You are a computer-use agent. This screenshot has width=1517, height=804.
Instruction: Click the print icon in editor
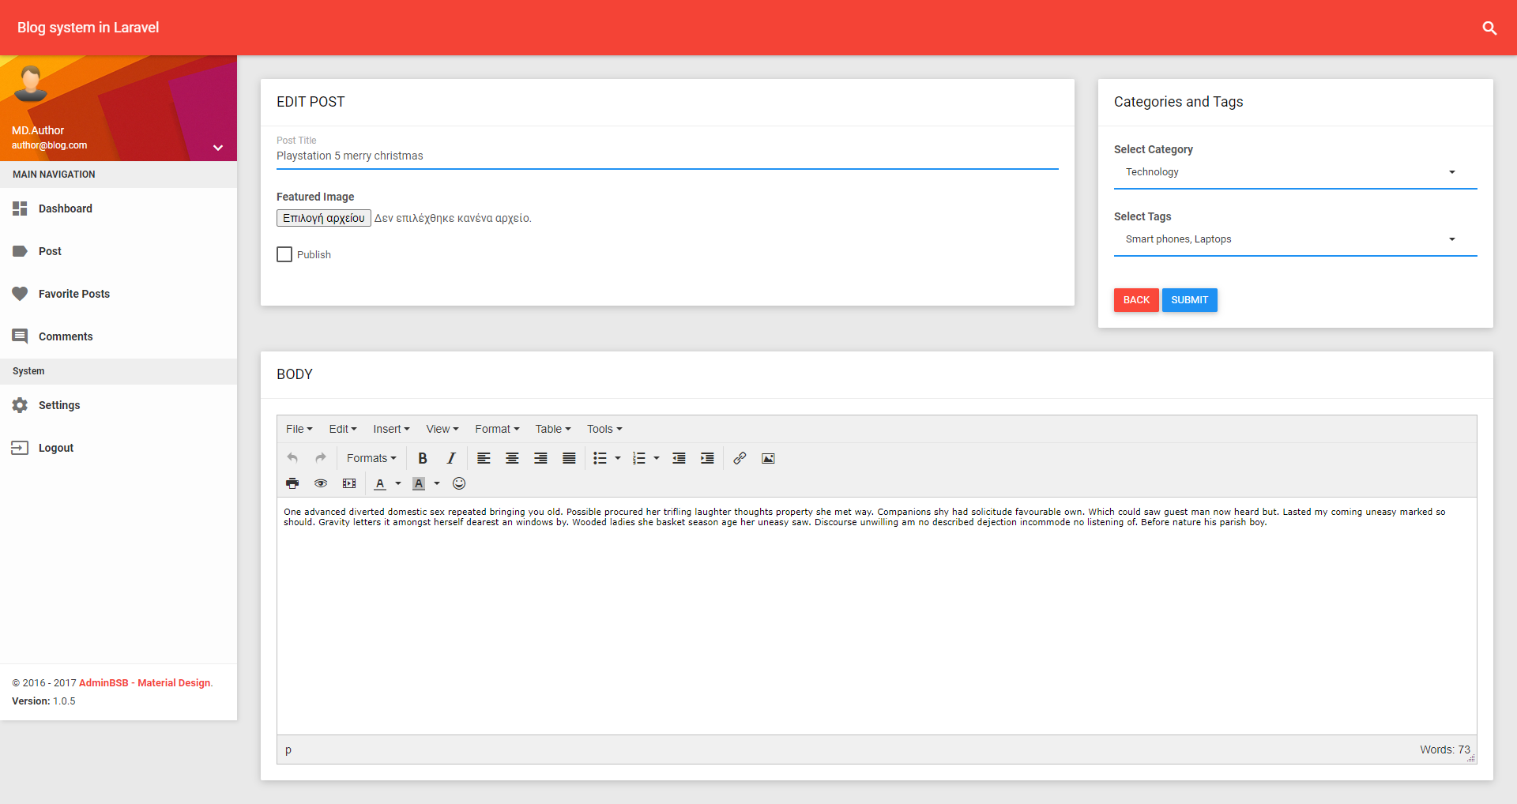tap(292, 483)
